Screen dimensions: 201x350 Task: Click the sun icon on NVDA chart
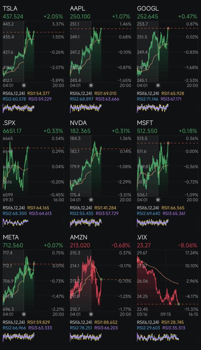pyautogui.click(x=91, y=200)
